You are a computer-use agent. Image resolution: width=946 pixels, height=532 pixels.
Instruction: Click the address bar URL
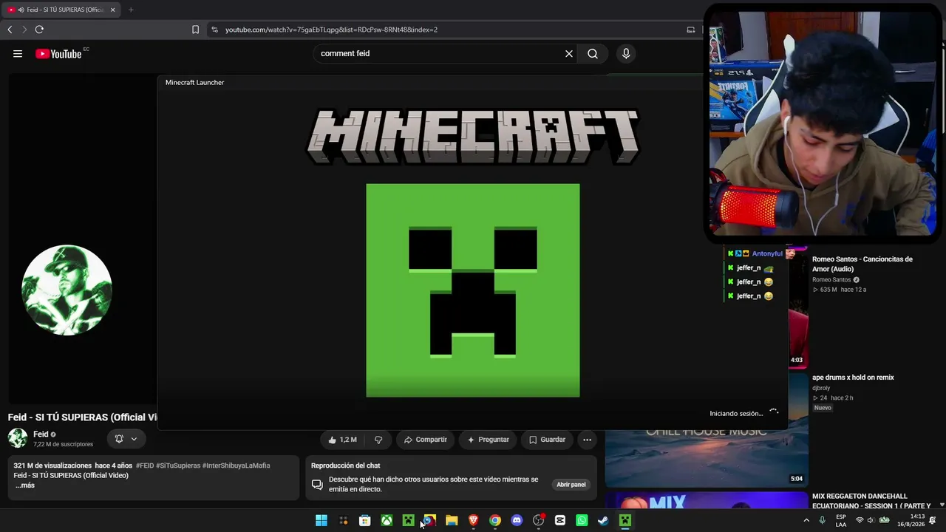[331, 30]
